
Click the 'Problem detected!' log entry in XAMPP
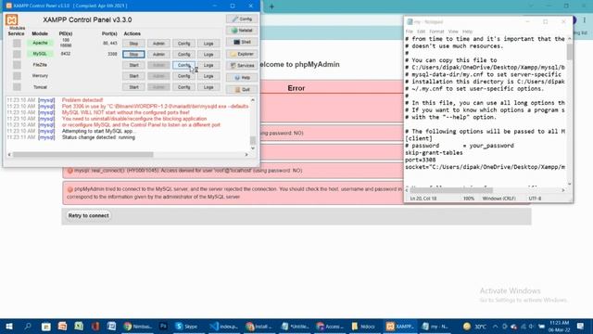click(82, 100)
